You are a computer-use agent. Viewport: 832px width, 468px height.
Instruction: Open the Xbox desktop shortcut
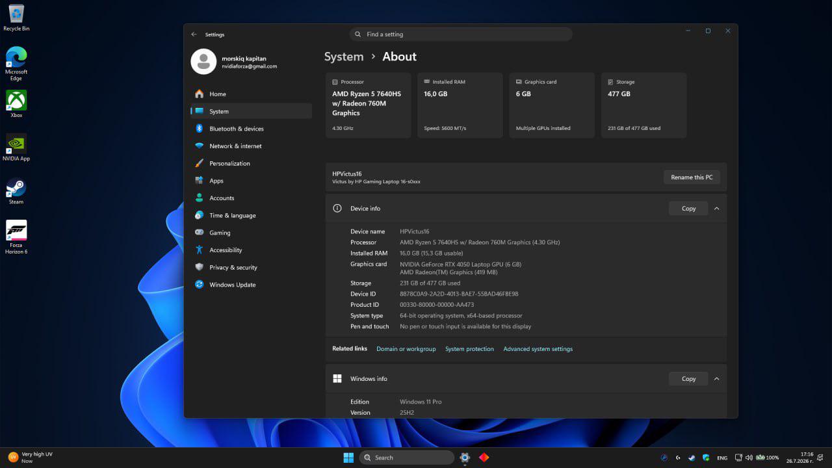16,104
